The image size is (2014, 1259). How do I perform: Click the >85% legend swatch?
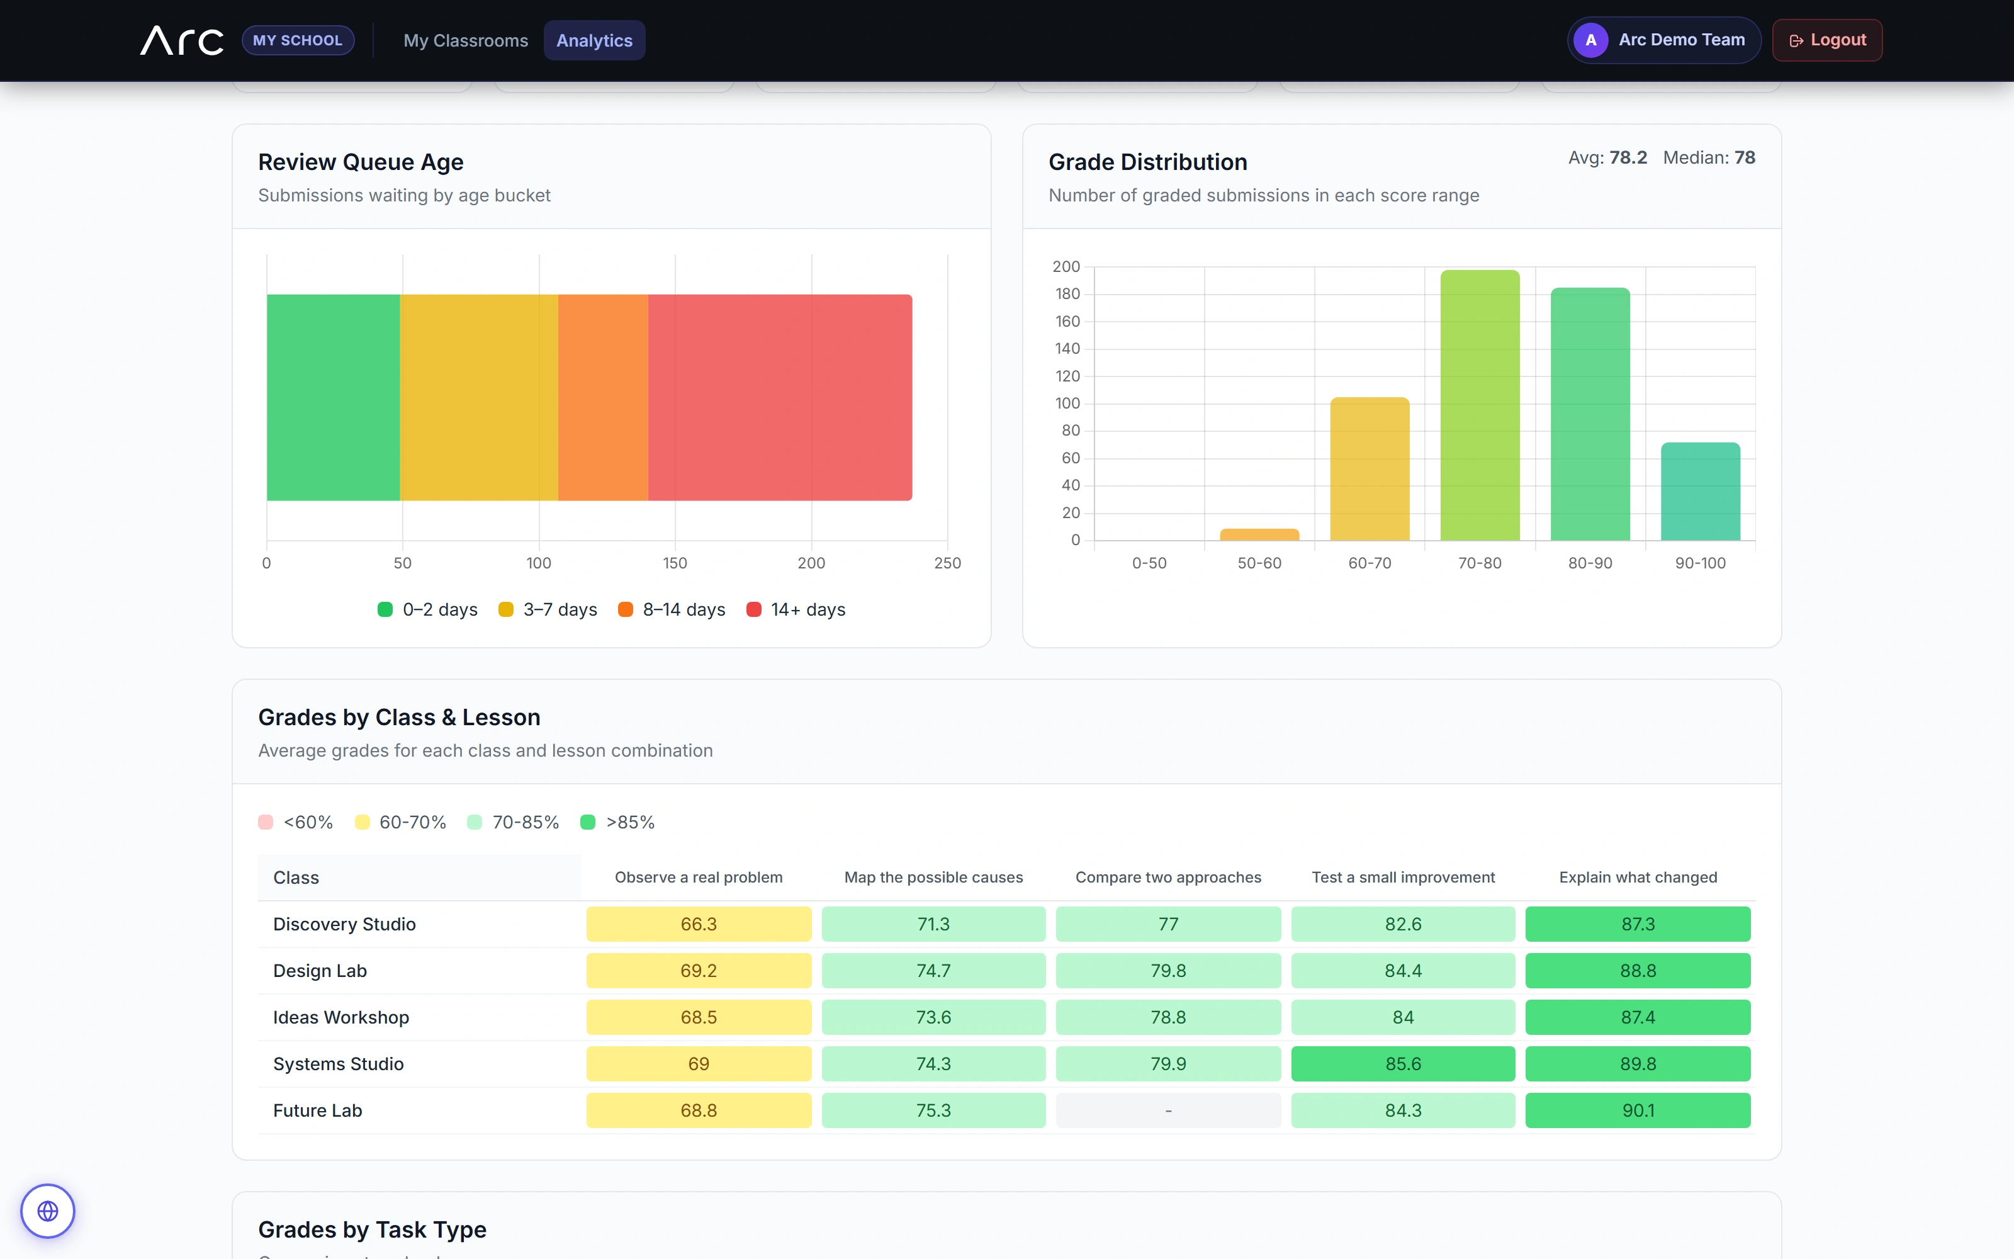[x=588, y=822]
